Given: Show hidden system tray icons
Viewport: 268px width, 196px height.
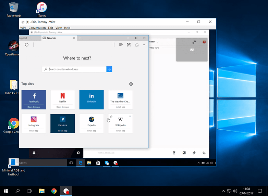Looking at the screenshot, I should (223, 191).
